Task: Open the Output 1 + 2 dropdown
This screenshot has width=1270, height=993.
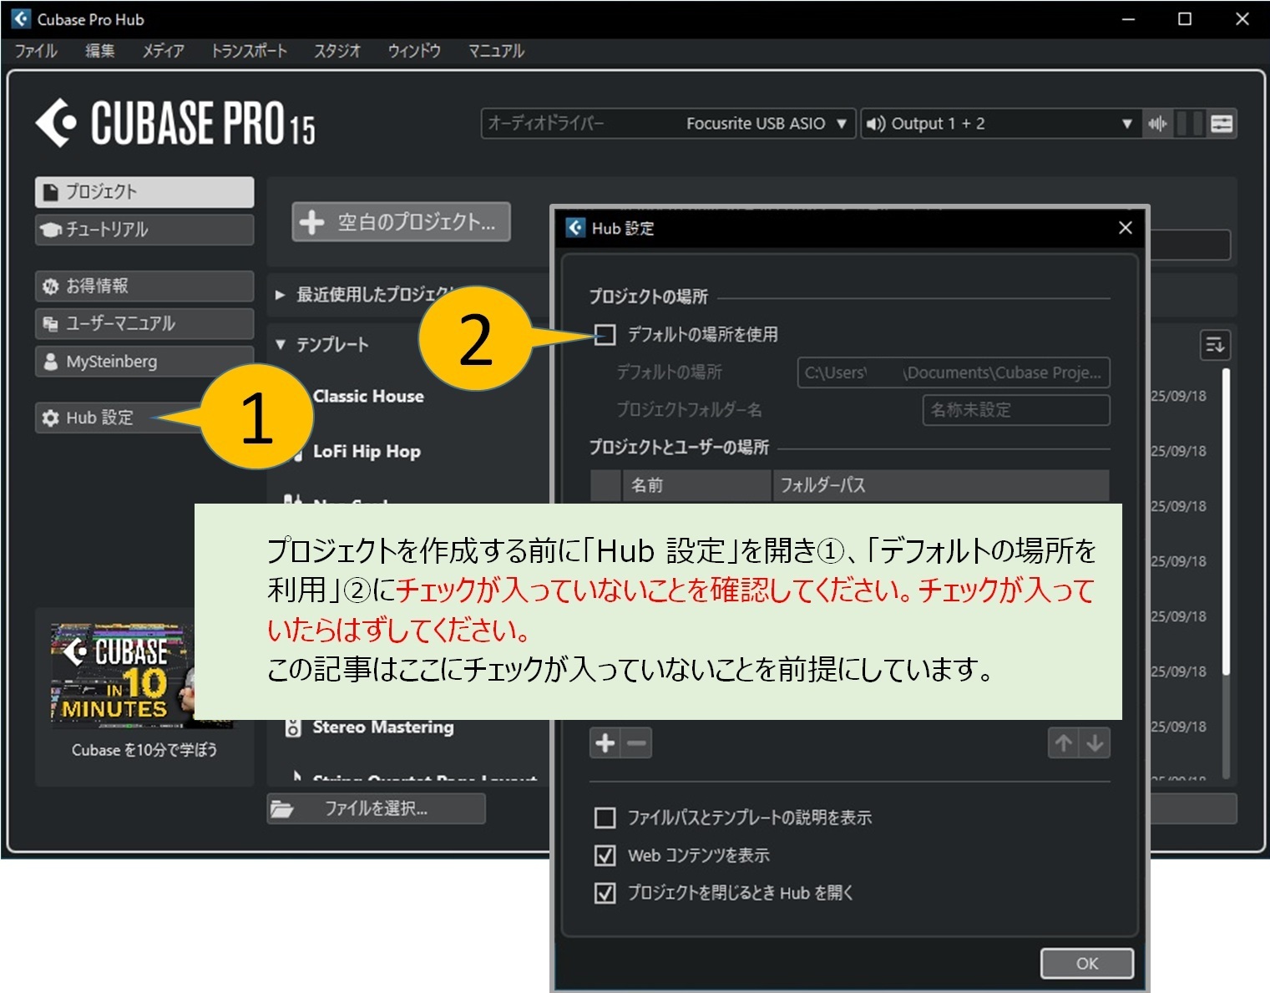Action: coord(1002,123)
